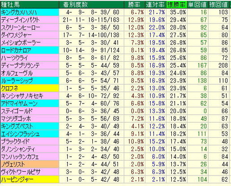Click the 複回値 column header
231x186 pixels.
tap(218, 5)
